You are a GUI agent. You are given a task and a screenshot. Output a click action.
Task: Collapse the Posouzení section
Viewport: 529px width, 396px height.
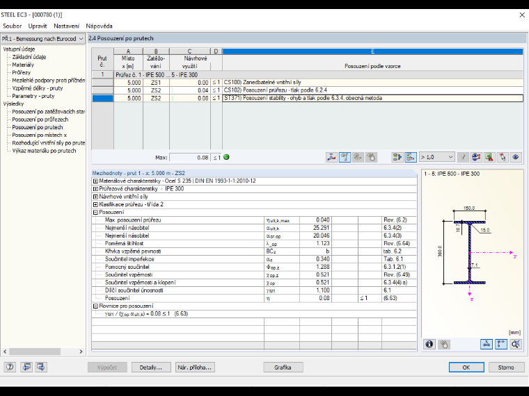point(95,212)
